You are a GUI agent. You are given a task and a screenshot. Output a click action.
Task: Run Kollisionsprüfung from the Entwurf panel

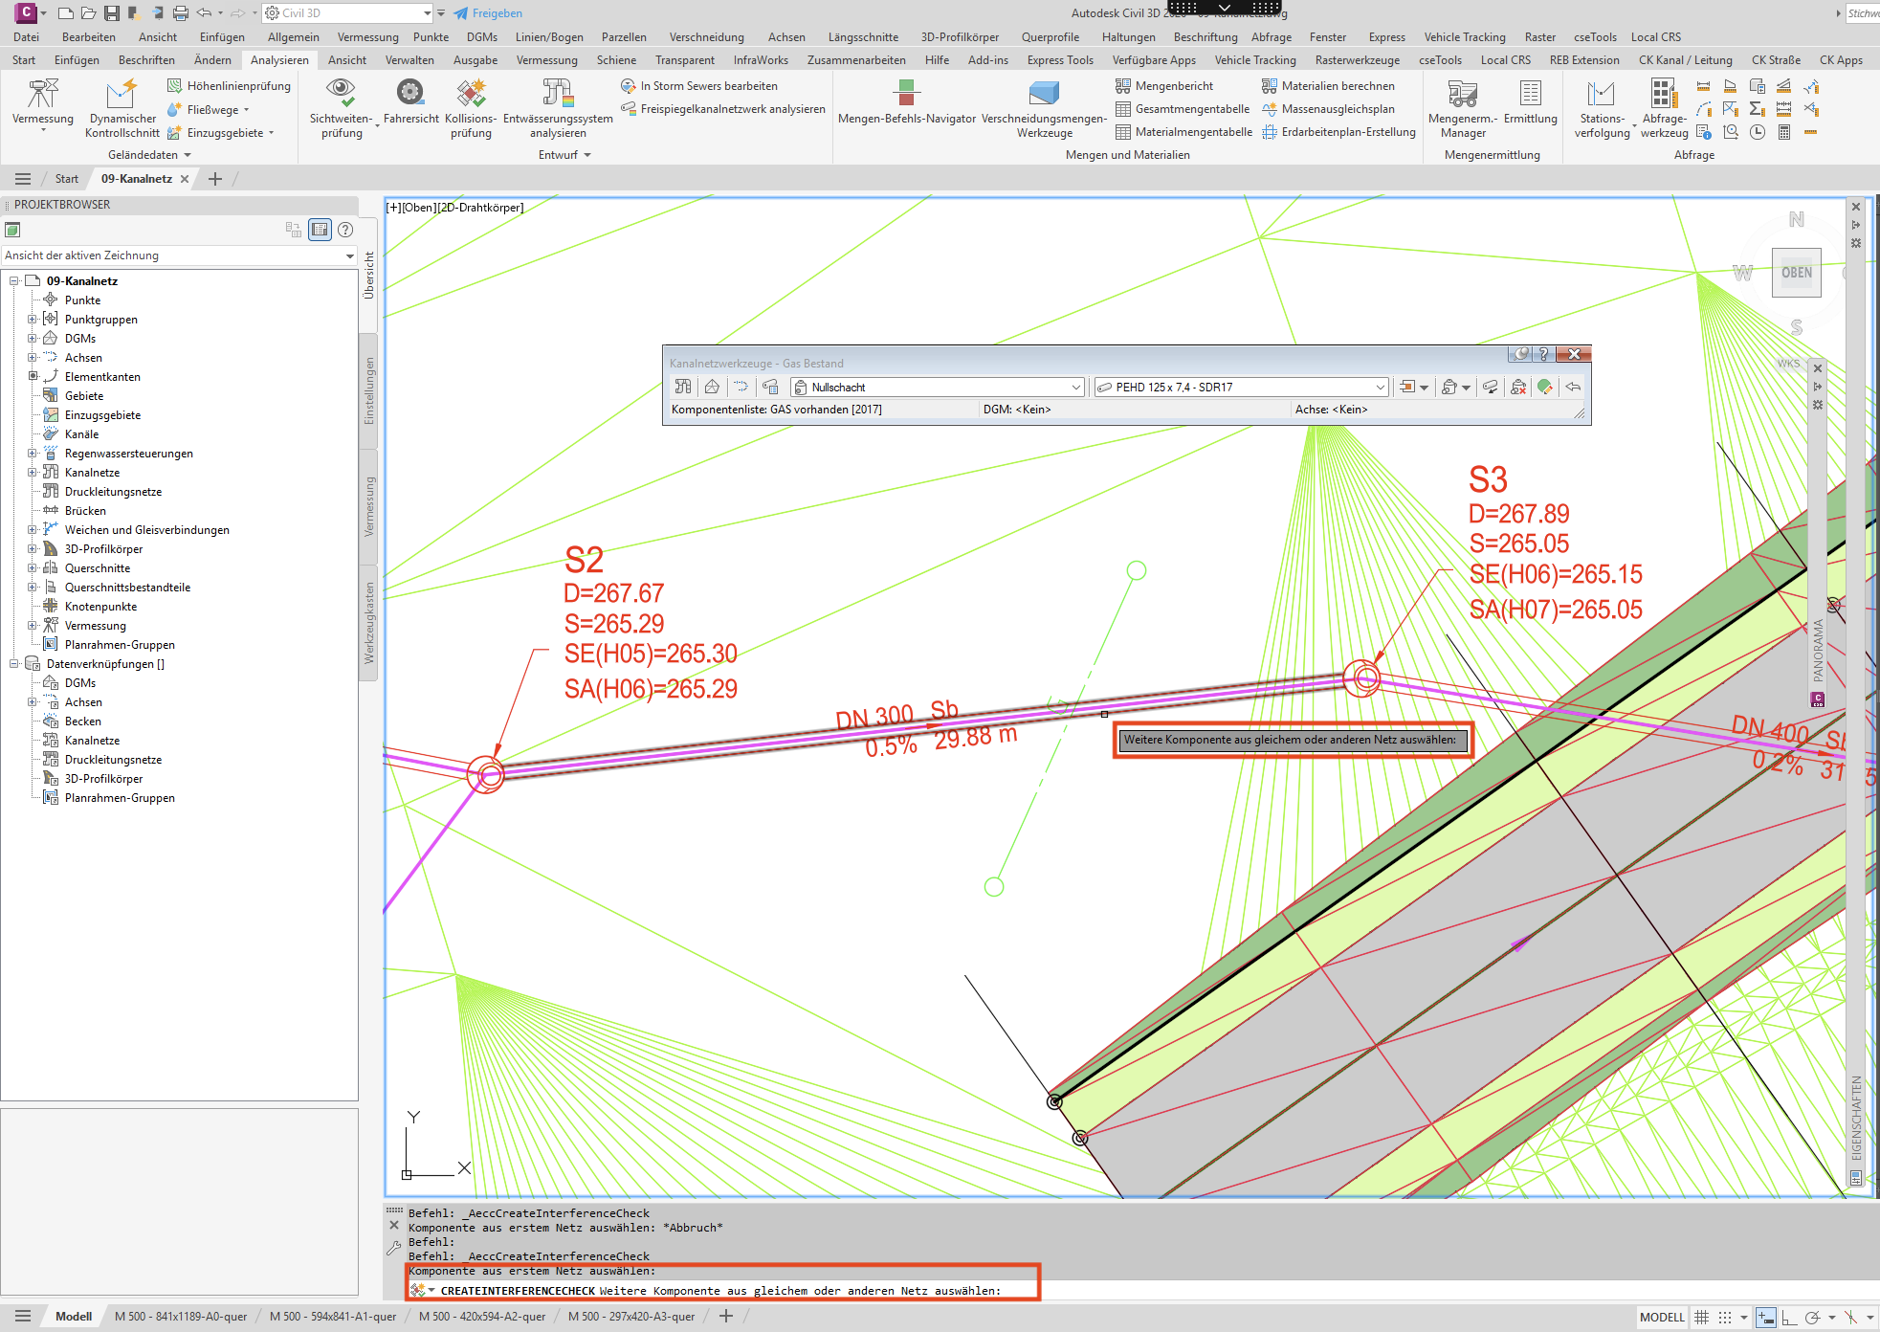471,107
